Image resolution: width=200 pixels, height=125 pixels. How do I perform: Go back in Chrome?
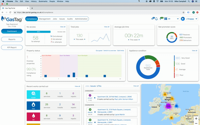point(3,12)
